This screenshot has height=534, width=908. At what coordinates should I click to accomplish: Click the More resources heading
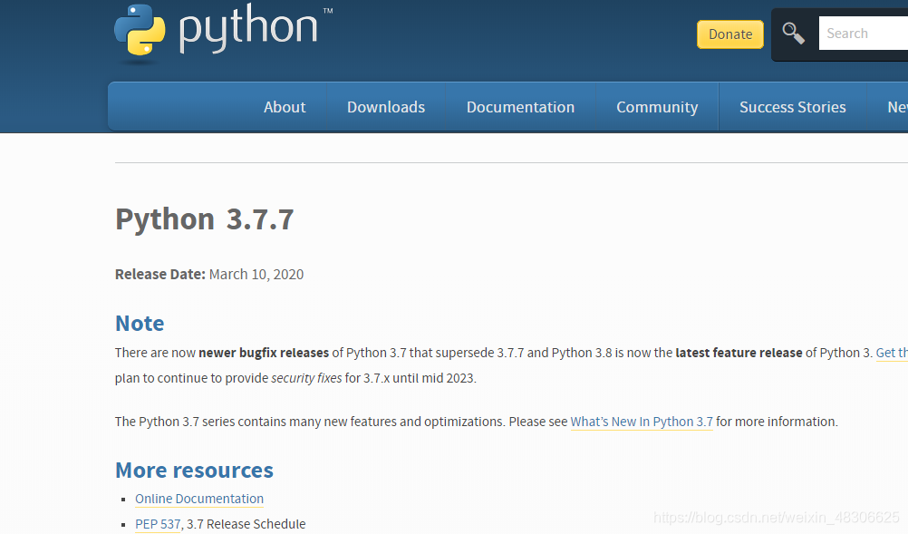(x=194, y=471)
